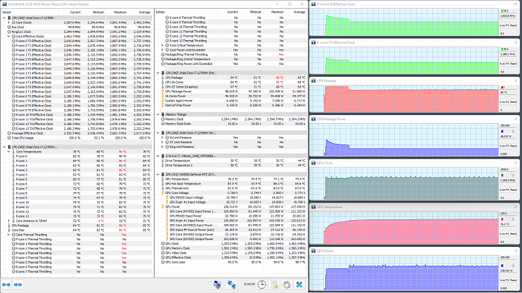Screen dimensions: 522x293
Task: Click the Maximum column header in left pane
Action: (x=120, y=13)
